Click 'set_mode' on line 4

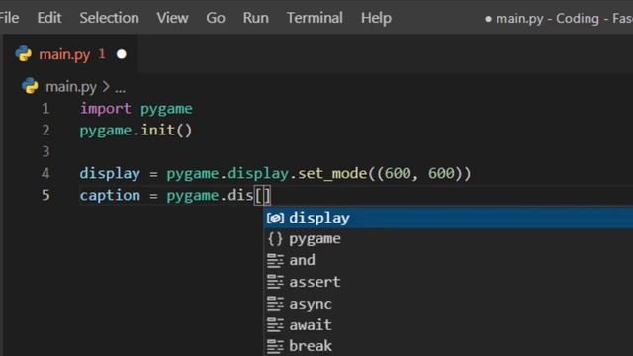pos(332,174)
